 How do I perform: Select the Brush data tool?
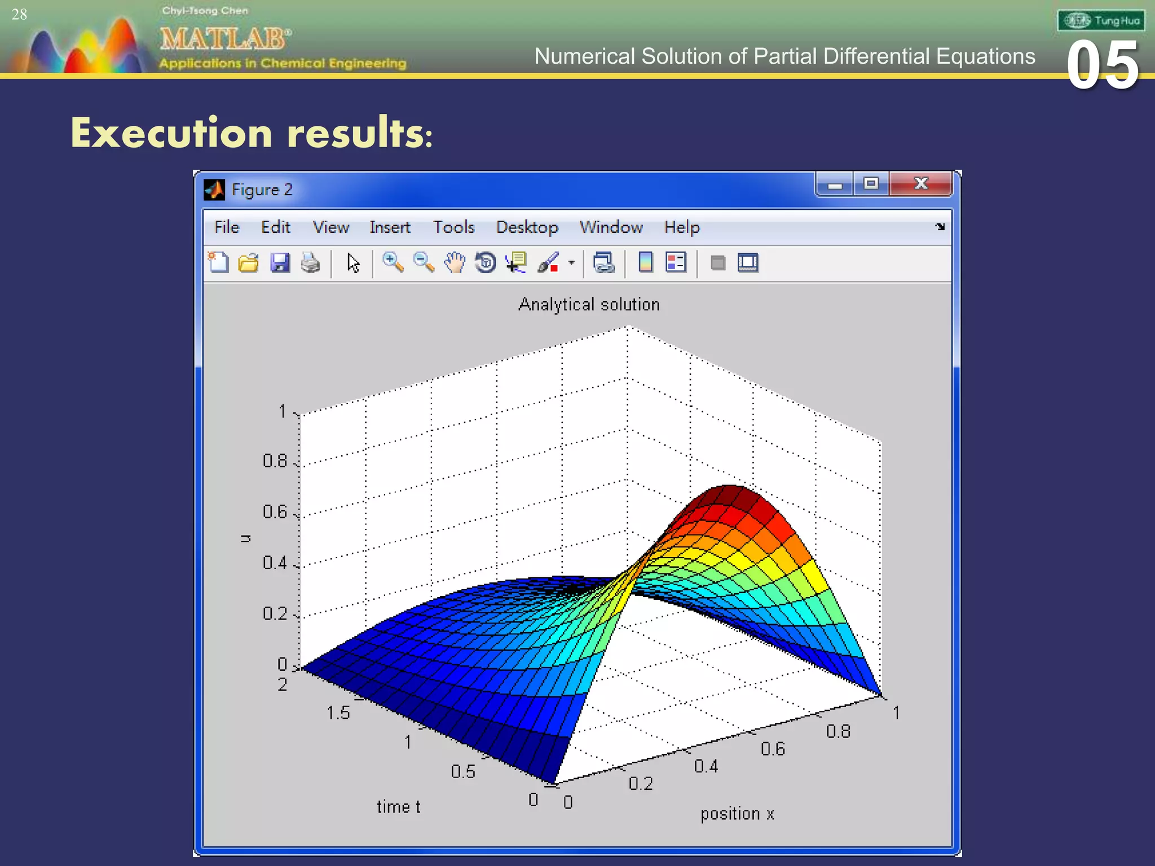click(x=548, y=263)
